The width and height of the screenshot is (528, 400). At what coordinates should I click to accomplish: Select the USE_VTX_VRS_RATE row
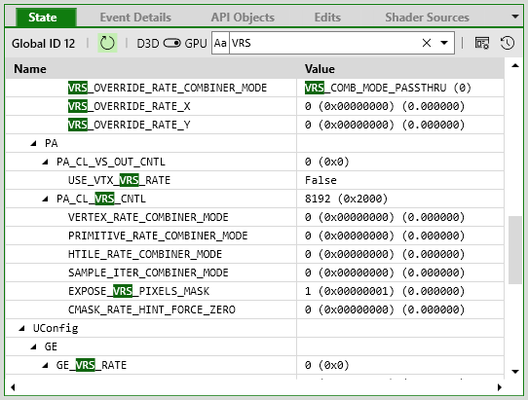click(255, 180)
